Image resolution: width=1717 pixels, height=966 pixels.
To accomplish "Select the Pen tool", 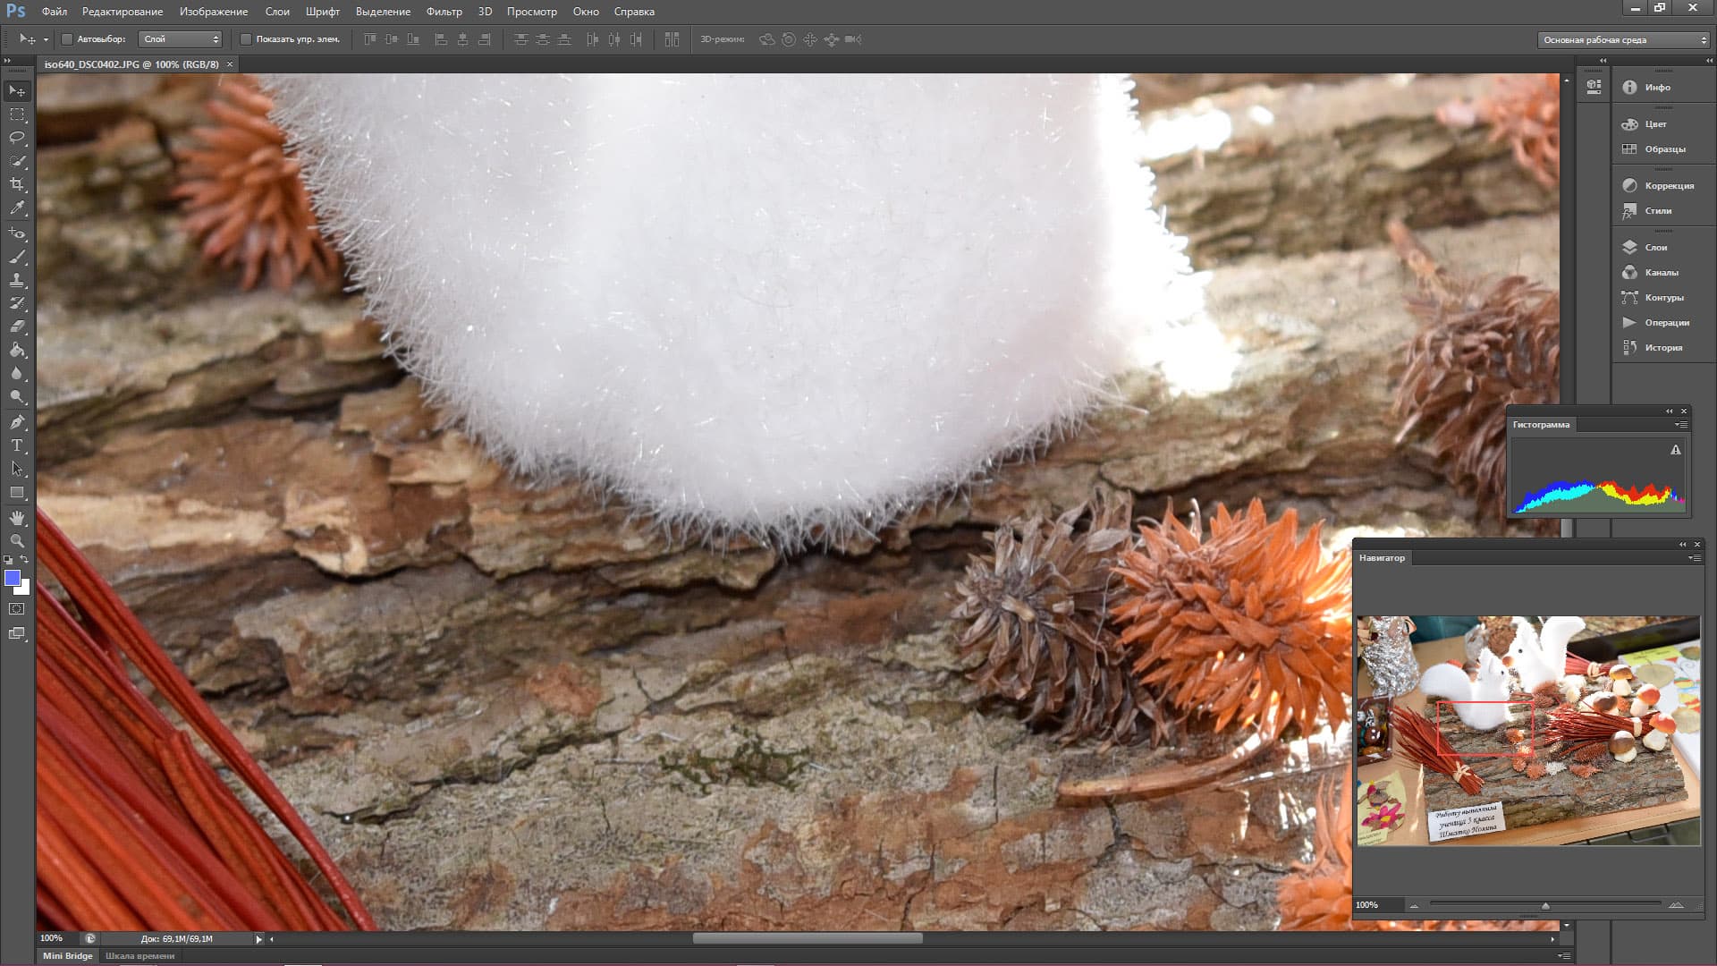I will pos(17,422).
